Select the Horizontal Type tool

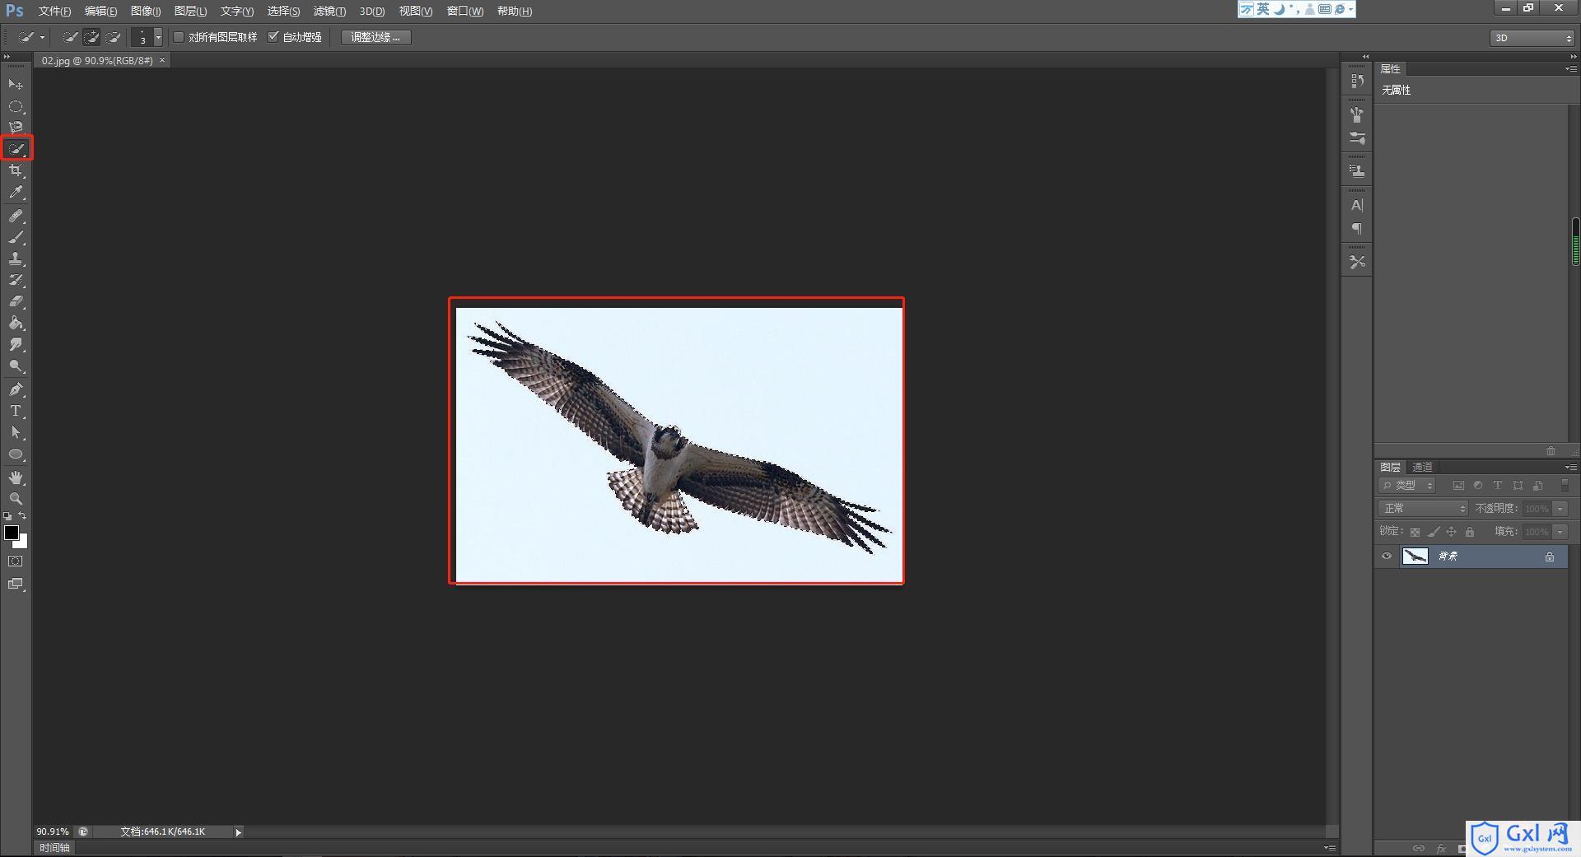tap(16, 411)
